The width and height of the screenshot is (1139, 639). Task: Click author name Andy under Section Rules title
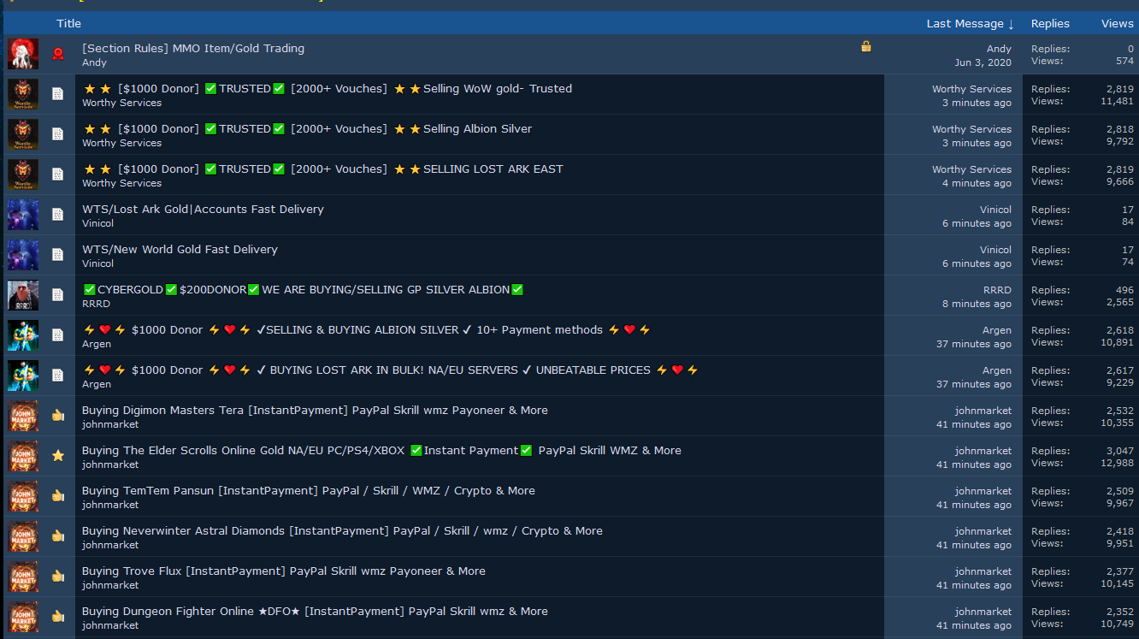pos(94,62)
